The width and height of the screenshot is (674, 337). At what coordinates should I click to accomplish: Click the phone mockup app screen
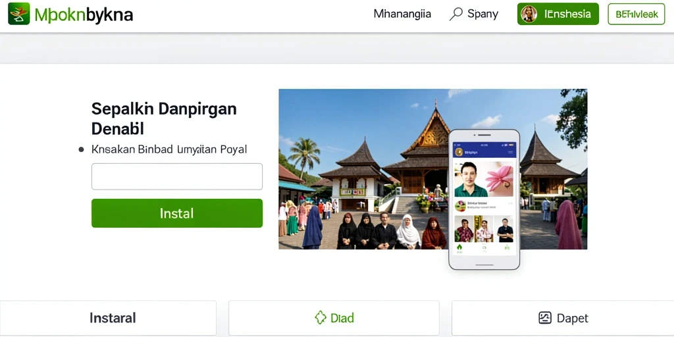click(484, 198)
